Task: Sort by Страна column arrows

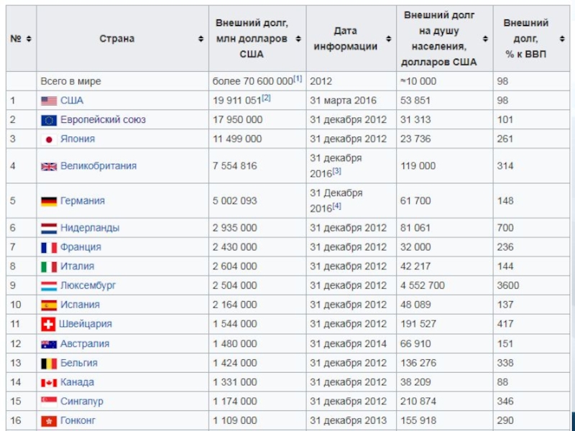Action: pyautogui.click(x=200, y=39)
